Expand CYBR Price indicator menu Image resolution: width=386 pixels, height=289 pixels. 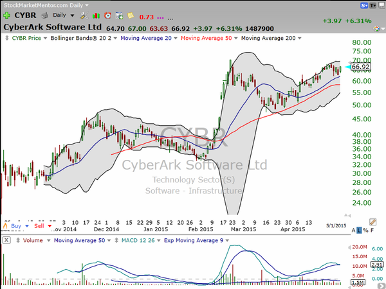pos(45,39)
